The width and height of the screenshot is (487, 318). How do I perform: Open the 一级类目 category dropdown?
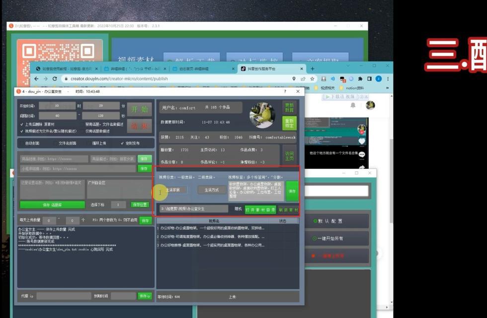[x=174, y=190]
